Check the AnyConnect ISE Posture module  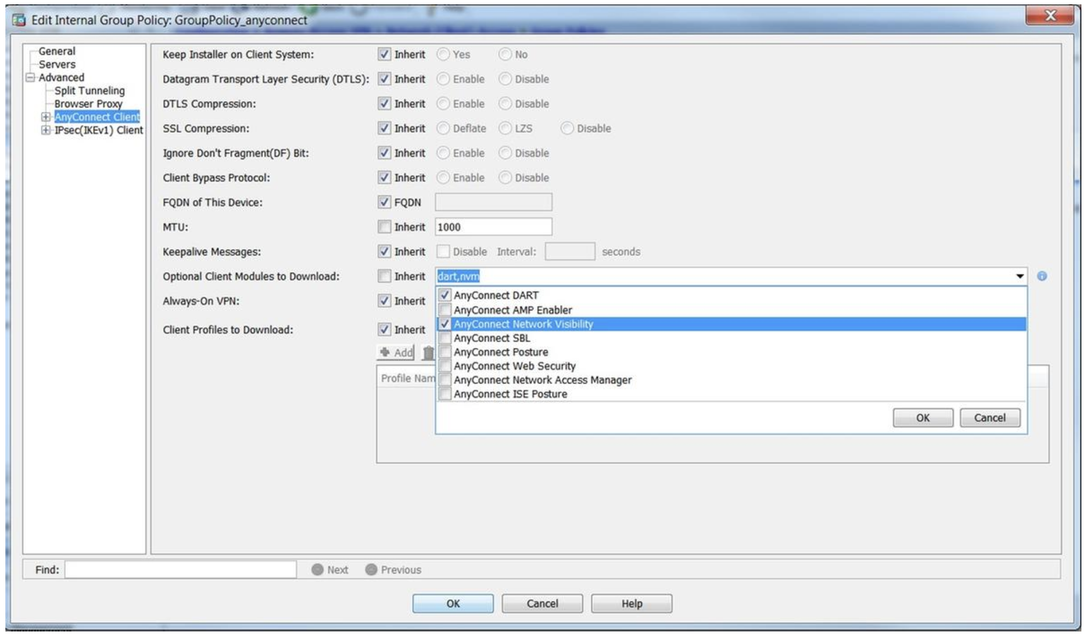tap(445, 394)
